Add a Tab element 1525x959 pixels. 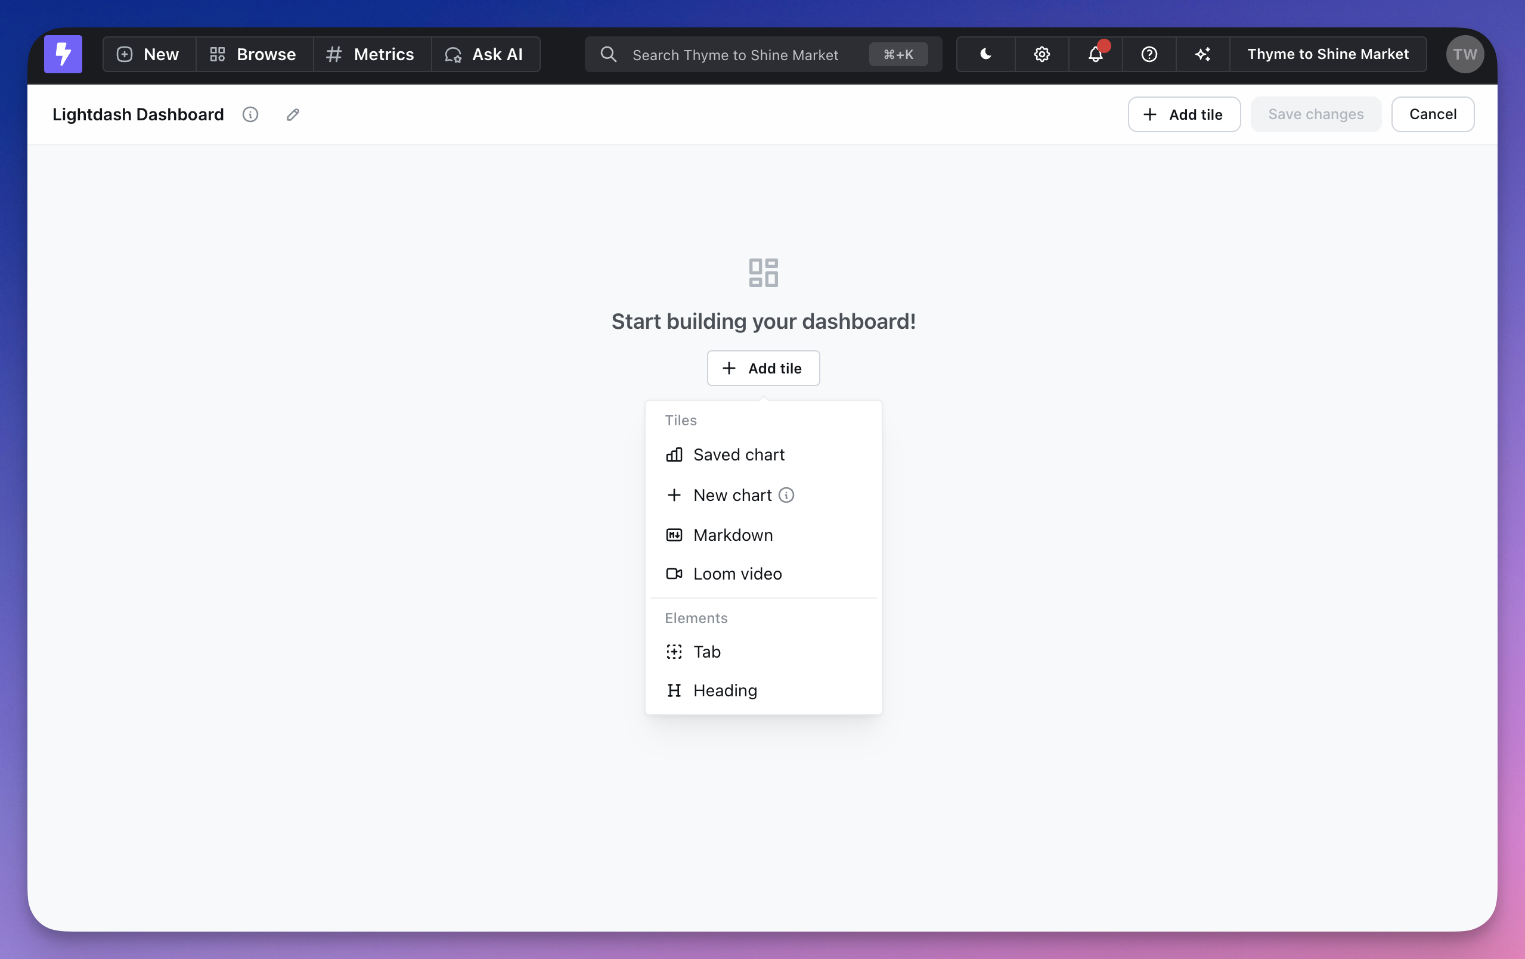pos(707,652)
